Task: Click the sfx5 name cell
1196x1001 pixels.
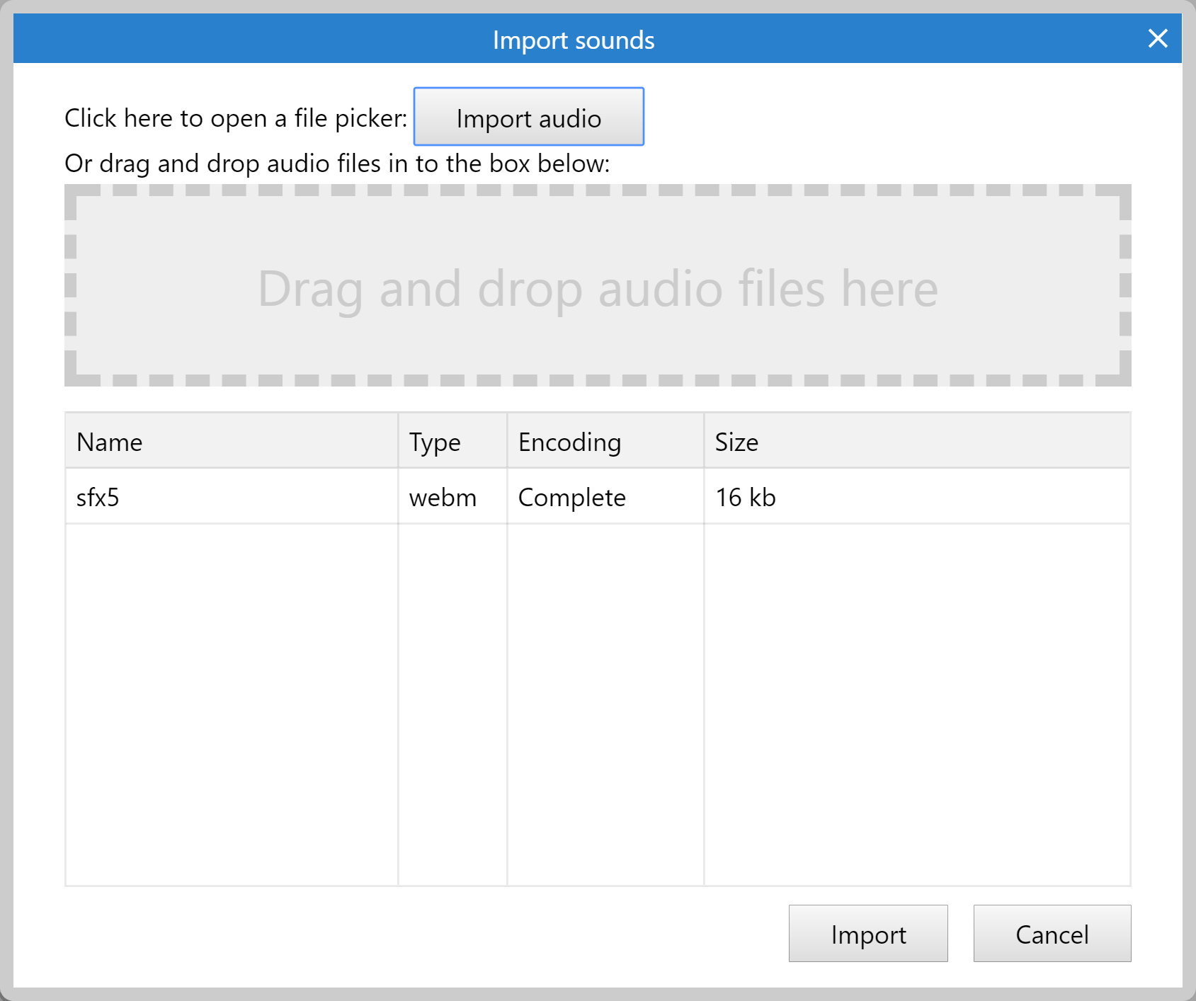Action: 98,497
